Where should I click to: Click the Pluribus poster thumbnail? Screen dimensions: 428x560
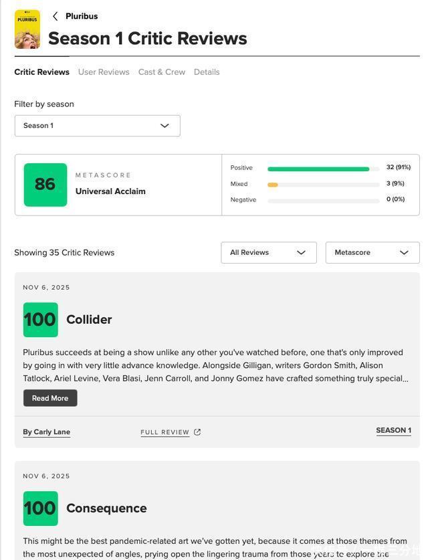[x=27, y=29]
